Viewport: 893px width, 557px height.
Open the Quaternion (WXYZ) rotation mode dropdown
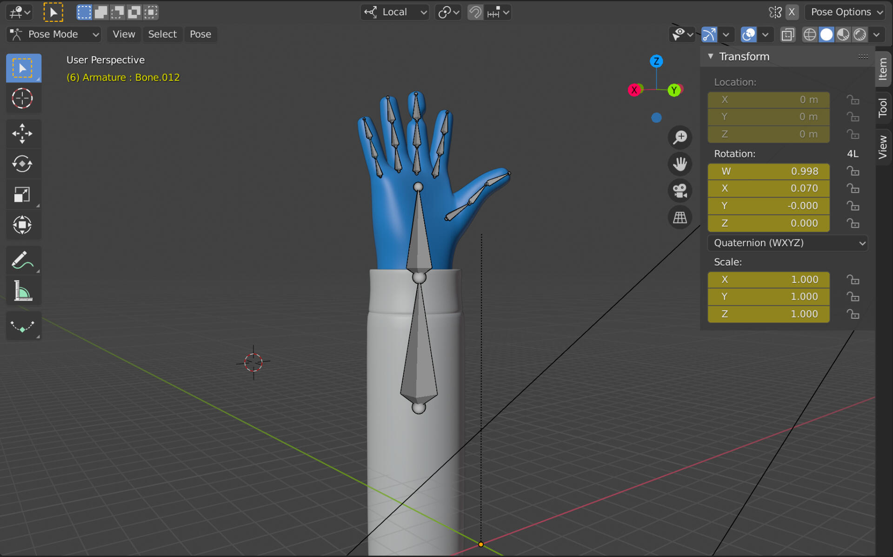787,242
